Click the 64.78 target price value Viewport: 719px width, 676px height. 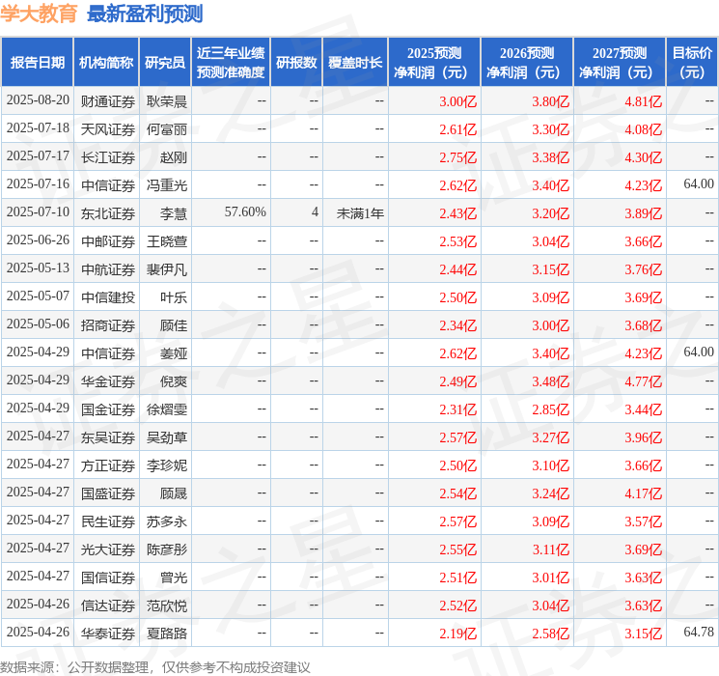(x=699, y=632)
